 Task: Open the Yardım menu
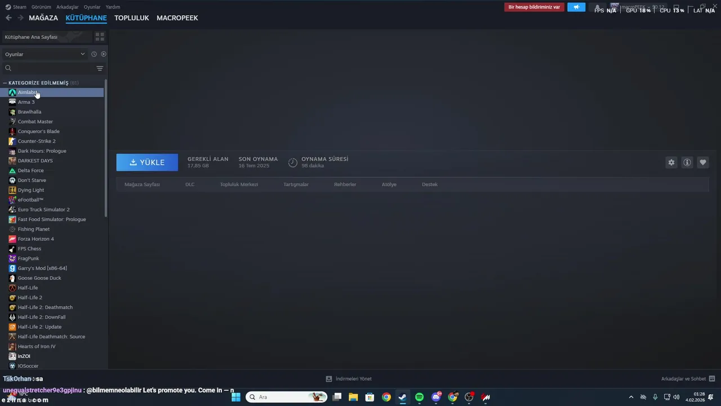tap(113, 7)
